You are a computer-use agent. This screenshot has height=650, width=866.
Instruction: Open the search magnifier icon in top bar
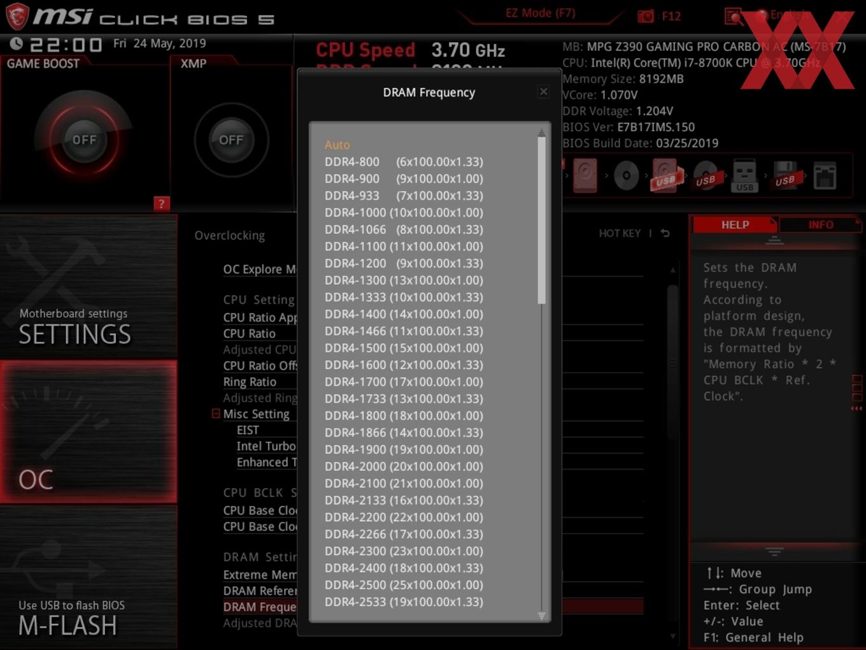734,16
